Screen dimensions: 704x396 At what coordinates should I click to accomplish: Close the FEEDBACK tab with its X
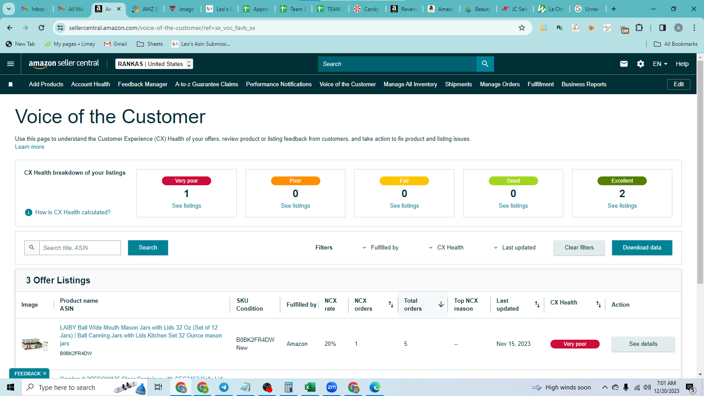click(x=44, y=374)
